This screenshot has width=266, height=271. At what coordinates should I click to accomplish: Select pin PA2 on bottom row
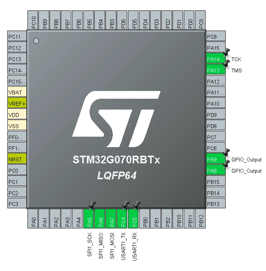click(55, 218)
